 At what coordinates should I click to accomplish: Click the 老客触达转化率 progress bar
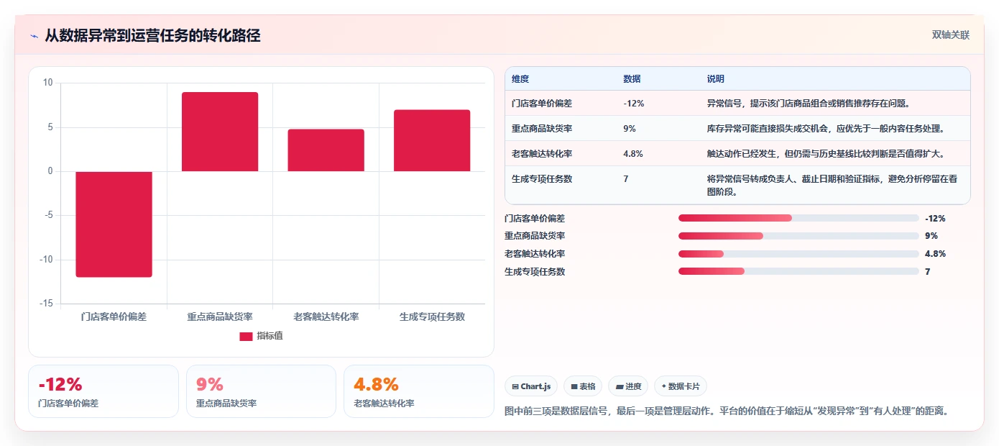(x=798, y=254)
